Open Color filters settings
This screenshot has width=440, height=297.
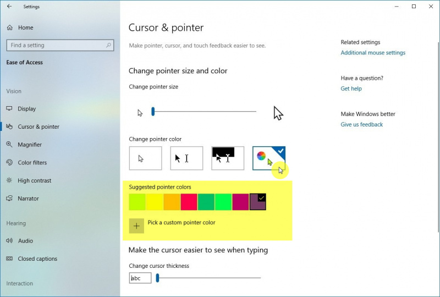[x=32, y=163]
